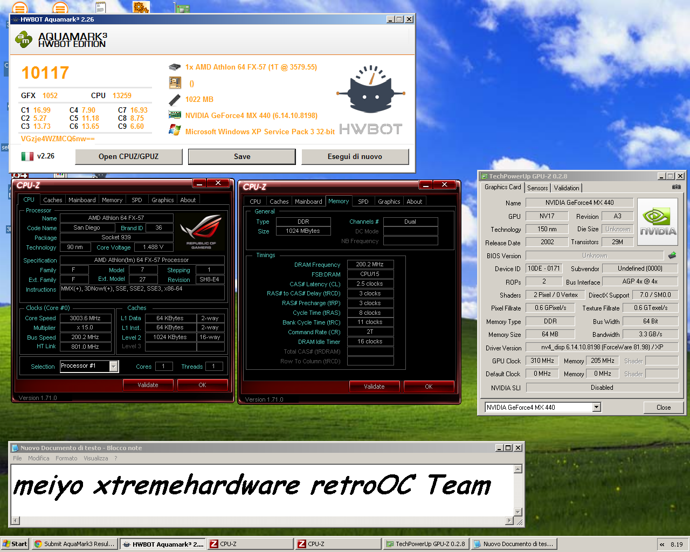The height and width of the screenshot is (552, 690).
Task: Click the CAS# Latency 2.5 clocks value
Action: tap(370, 284)
